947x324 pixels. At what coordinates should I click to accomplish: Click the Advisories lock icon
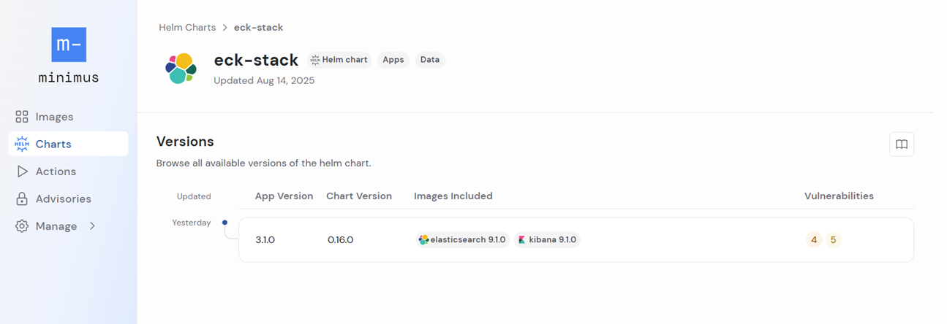coord(22,198)
